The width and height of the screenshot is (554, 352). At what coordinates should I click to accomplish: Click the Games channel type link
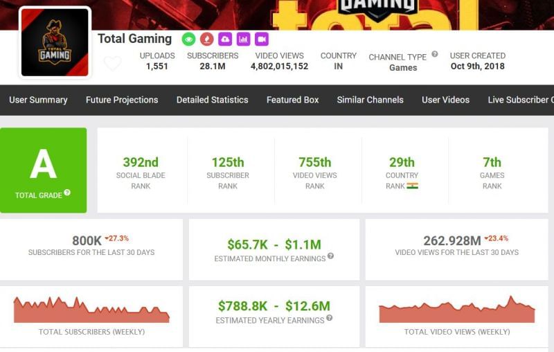[x=403, y=68]
